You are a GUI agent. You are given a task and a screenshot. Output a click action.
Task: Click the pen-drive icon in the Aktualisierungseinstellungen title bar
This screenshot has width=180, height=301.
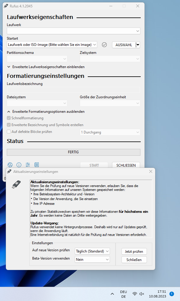point(9,171)
